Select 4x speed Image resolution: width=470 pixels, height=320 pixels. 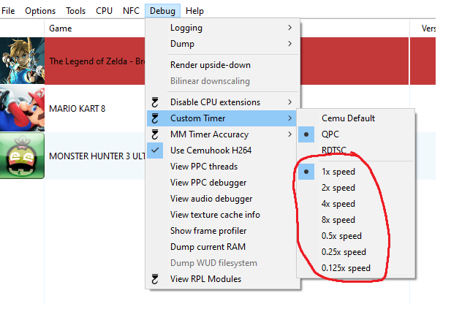click(x=356, y=204)
